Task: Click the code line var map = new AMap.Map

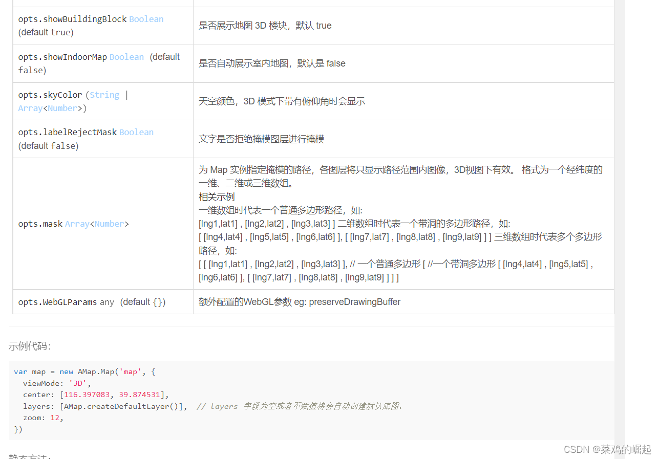Action: point(84,371)
